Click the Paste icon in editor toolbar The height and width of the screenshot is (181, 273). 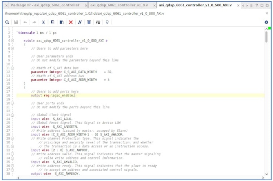click(x=62, y=22)
